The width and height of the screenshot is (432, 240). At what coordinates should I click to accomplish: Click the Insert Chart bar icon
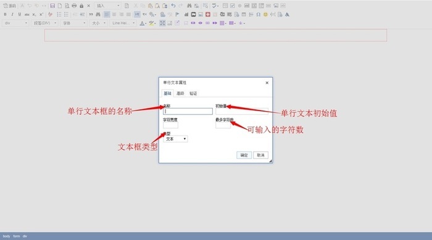(186, 14)
